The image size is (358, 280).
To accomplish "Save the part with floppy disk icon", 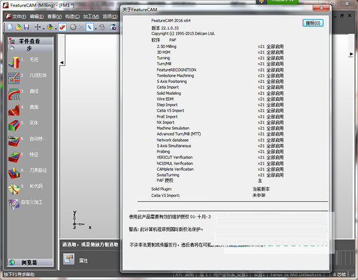I will coord(26,27).
